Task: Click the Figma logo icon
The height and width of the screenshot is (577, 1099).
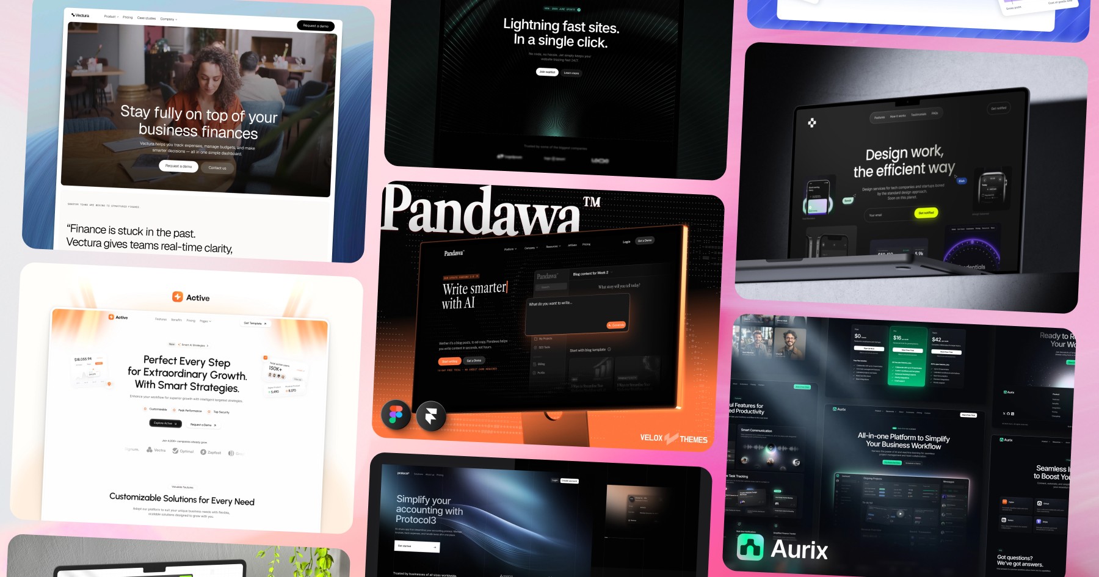Action: tap(396, 415)
